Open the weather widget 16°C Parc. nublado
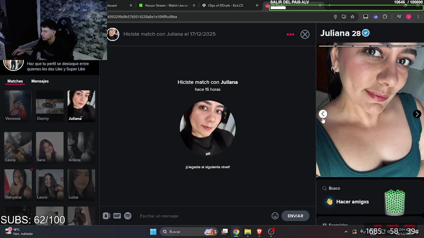This screenshot has height=238, width=424. click(19, 231)
